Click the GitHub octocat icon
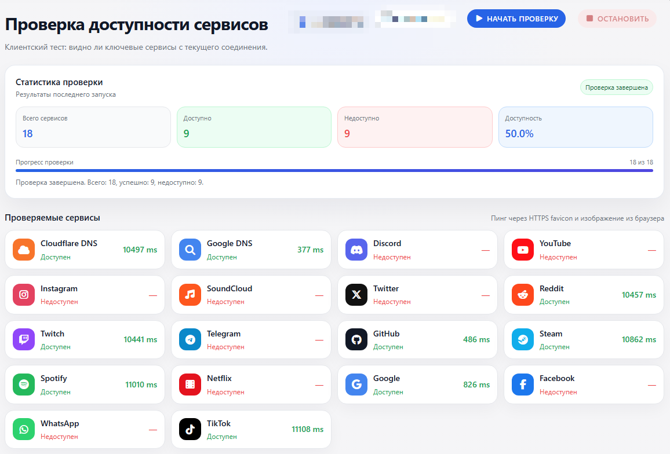 pos(356,339)
